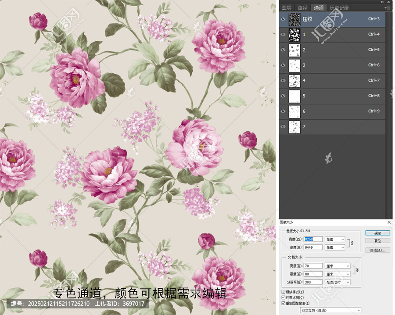Click the 确定 button
The width and height of the screenshot is (395, 315).
coord(377,233)
